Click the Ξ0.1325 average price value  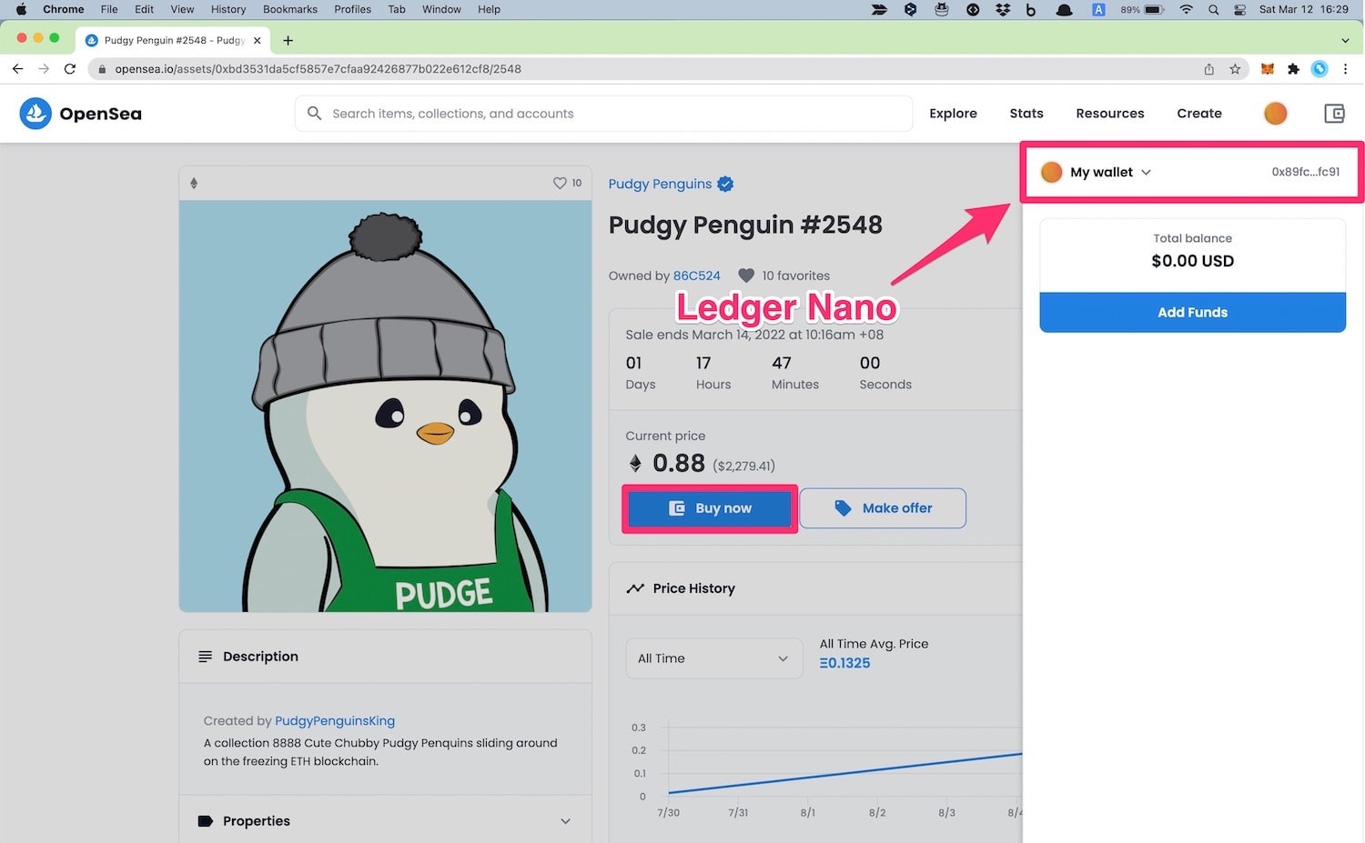[844, 663]
